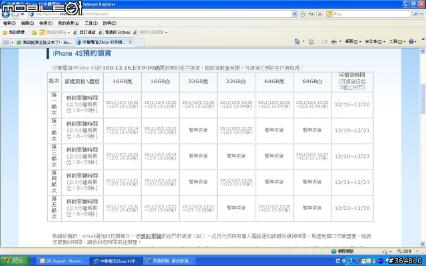The height and width of the screenshot is (266, 426).
Task: Click the 12/19~12/21 pickup date cell
Action: tap(352, 130)
